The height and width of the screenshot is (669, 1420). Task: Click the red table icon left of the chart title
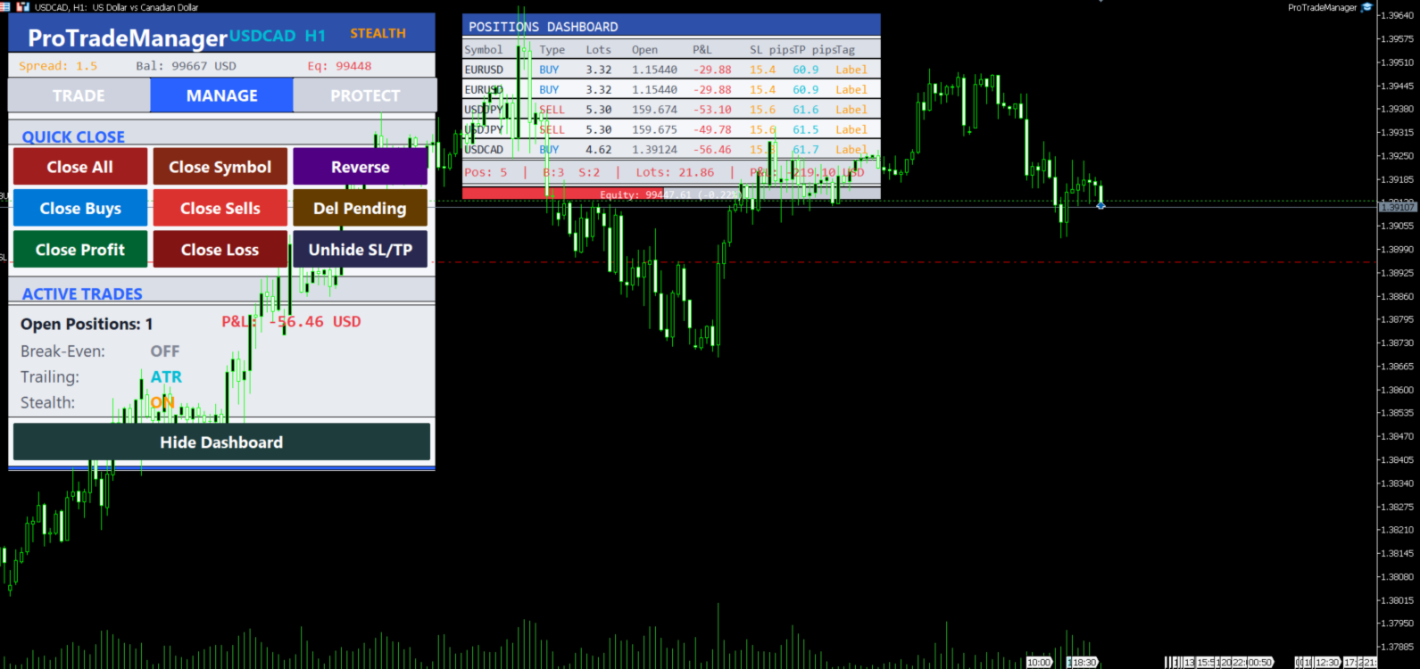point(5,7)
